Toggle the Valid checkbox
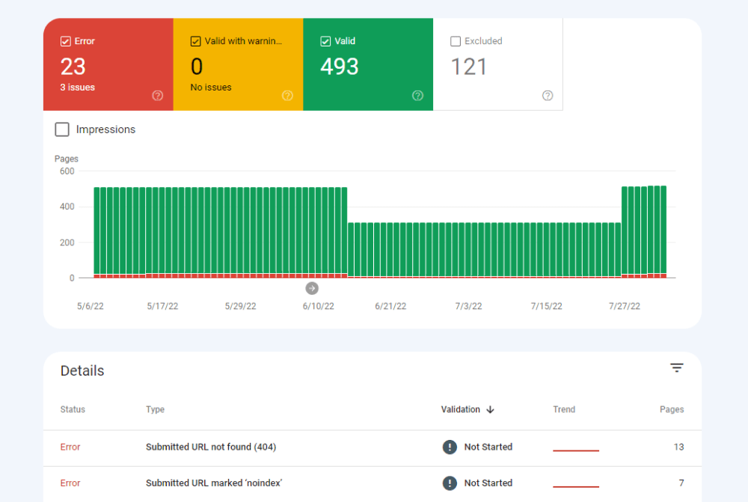 coord(325,42)
